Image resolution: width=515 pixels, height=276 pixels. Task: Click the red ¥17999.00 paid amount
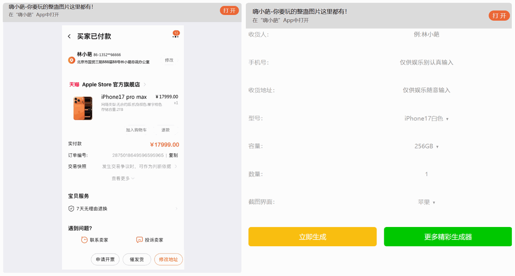(x=164, y=145)
